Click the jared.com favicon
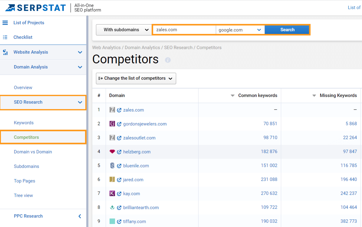Viewport: 362px width, 227px height. click(x=112, y=179)
